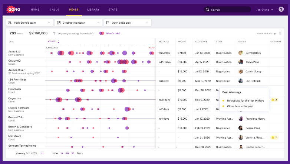Image resolution: width=290 pixels, height=164 pixels.
Task: Open the Legelli Software deal
Action: (19, 108)
